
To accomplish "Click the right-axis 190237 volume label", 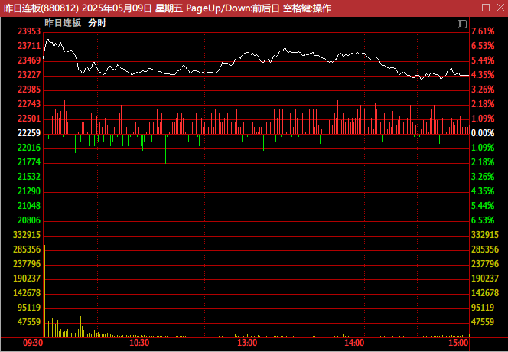I will click(485, 279).
